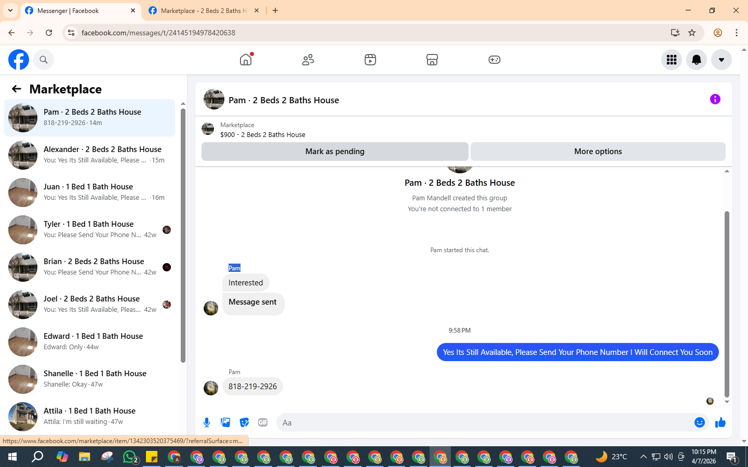Open the Windows Start menu
748x467 pixels.
(12, 457)
